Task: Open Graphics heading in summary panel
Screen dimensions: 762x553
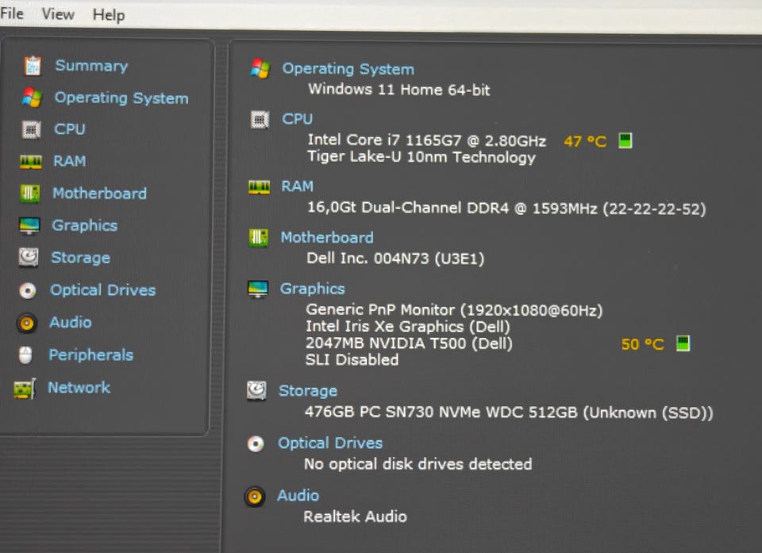Action: [x=313, y=289]
